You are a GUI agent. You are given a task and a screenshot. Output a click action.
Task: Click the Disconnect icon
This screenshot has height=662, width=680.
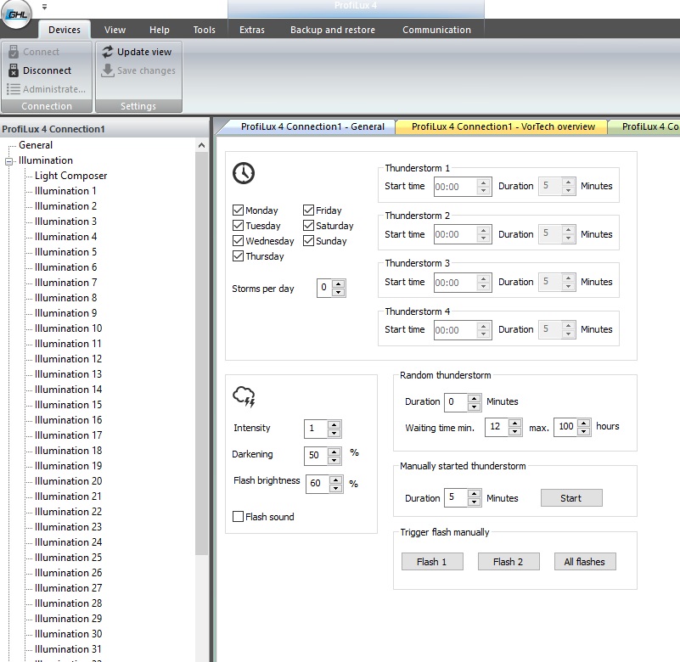pyautogui.click(x=14, y=70)
